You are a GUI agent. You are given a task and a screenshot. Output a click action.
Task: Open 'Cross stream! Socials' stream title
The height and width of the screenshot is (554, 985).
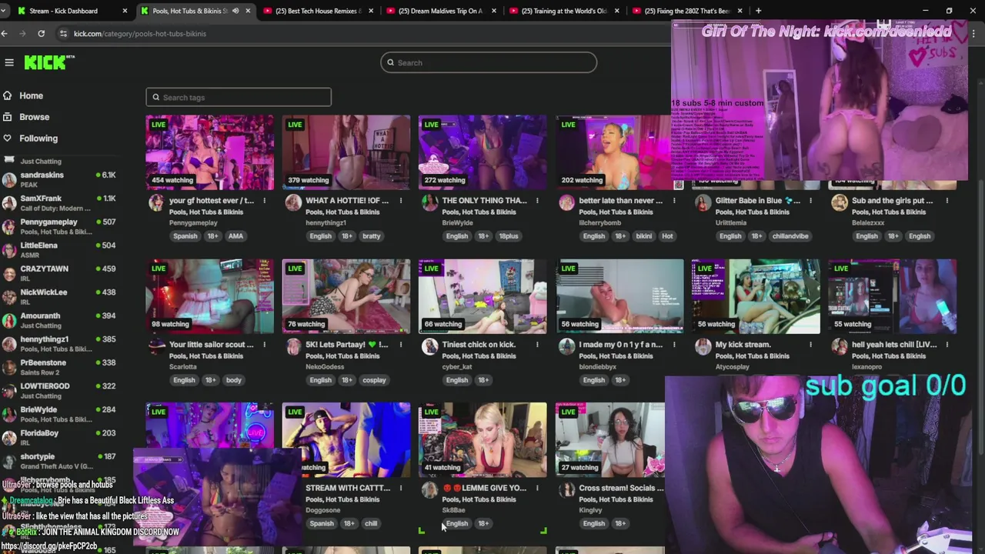(x=621, y=488)
